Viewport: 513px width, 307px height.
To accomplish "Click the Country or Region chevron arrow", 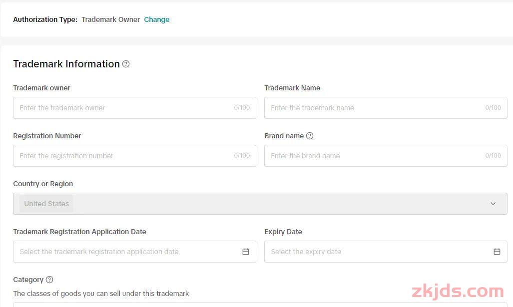I will coord(493,204).
